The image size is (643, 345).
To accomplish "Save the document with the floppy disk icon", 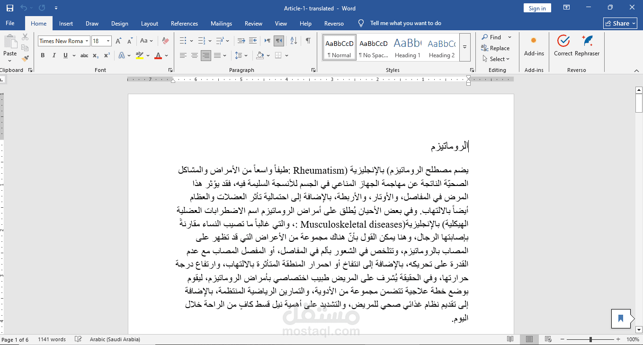I will 10,8.
